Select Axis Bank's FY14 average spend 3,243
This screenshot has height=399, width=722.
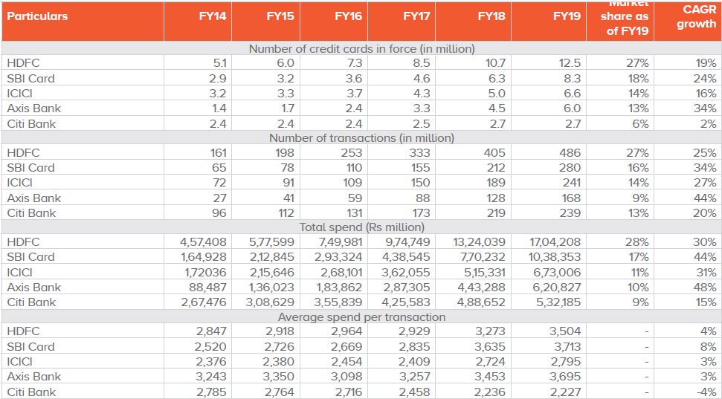coord(212,377)
